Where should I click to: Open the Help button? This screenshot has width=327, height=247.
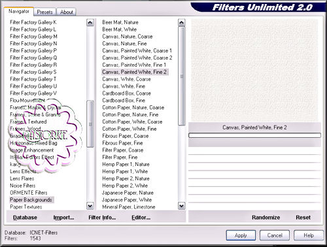[x=309, y=235]
